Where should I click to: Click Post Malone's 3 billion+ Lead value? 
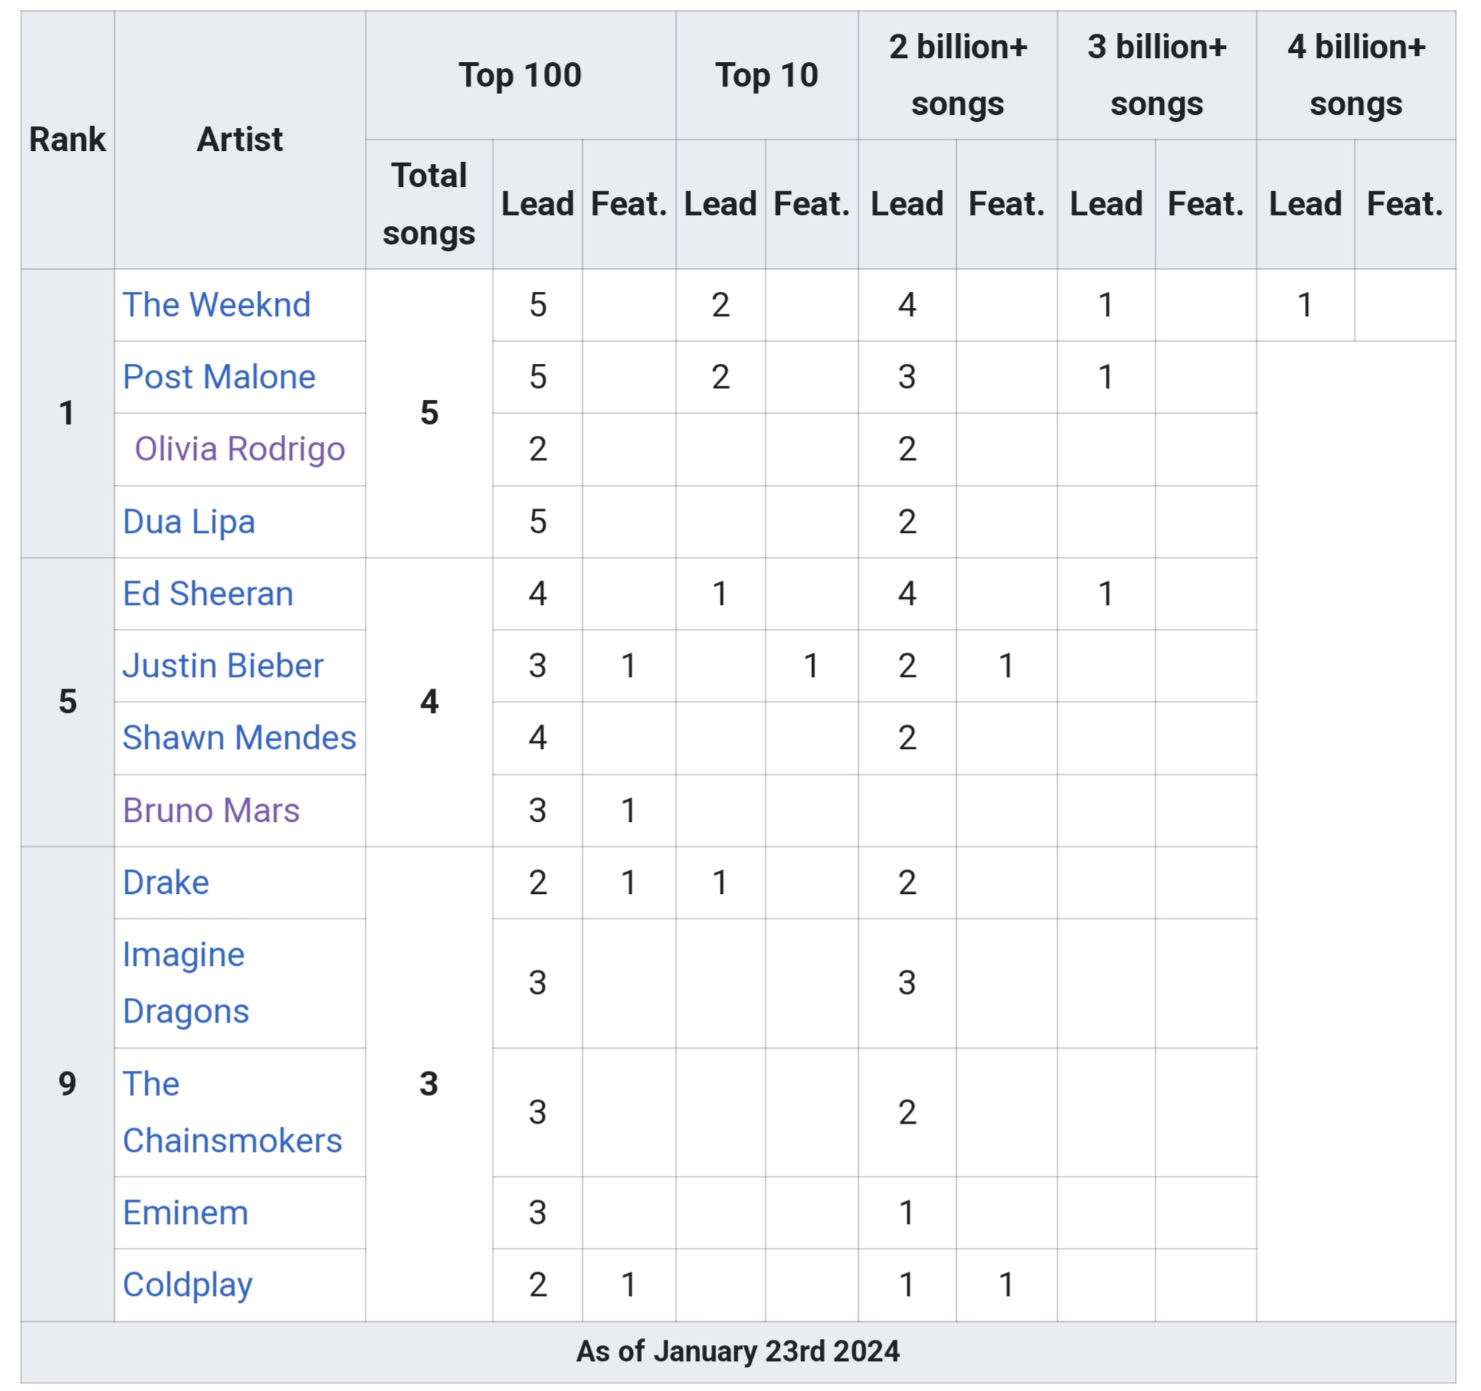(1106, 377)
